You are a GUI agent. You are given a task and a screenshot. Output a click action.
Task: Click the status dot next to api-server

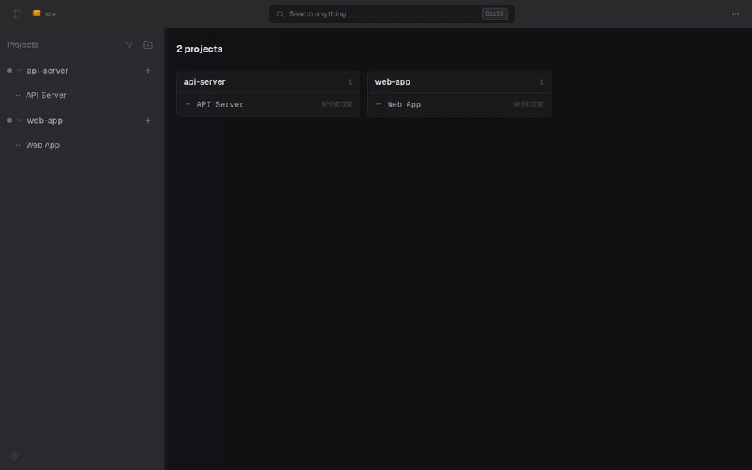click(8, 70)
